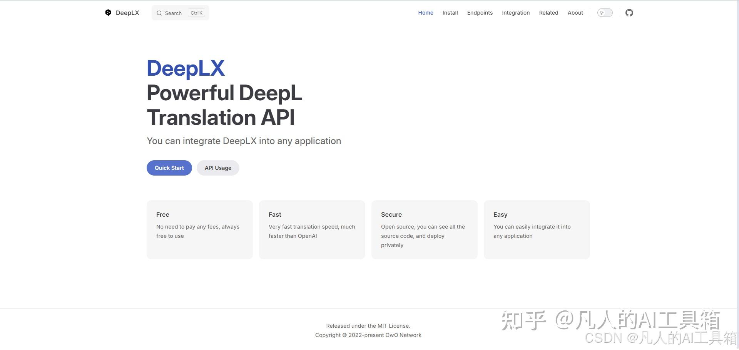
Task: Click the Easy feature card
Action: click(x=537, y=229)
